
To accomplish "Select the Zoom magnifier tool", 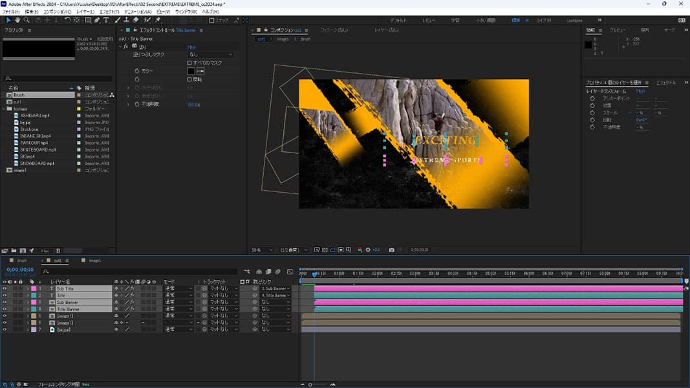I will [x=26, y=20].
